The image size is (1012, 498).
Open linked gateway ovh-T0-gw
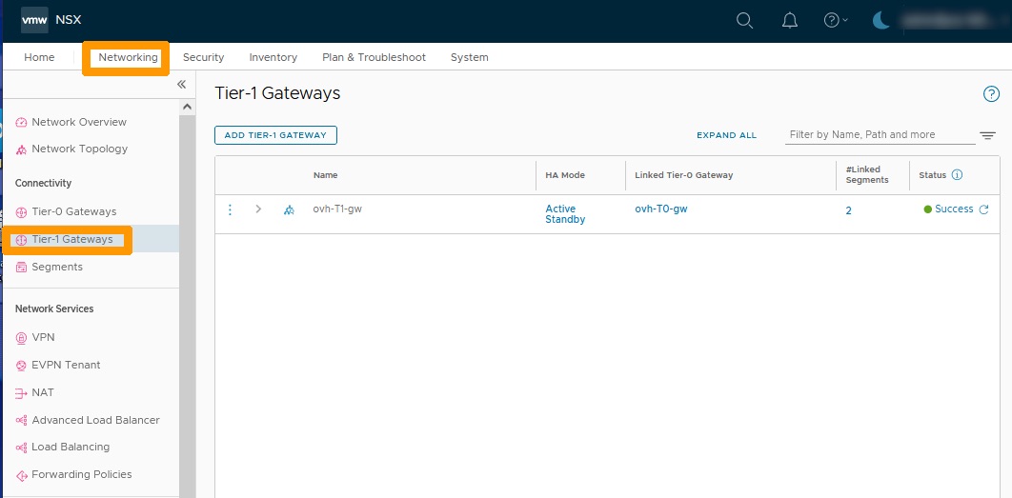(x=661, y=209)
